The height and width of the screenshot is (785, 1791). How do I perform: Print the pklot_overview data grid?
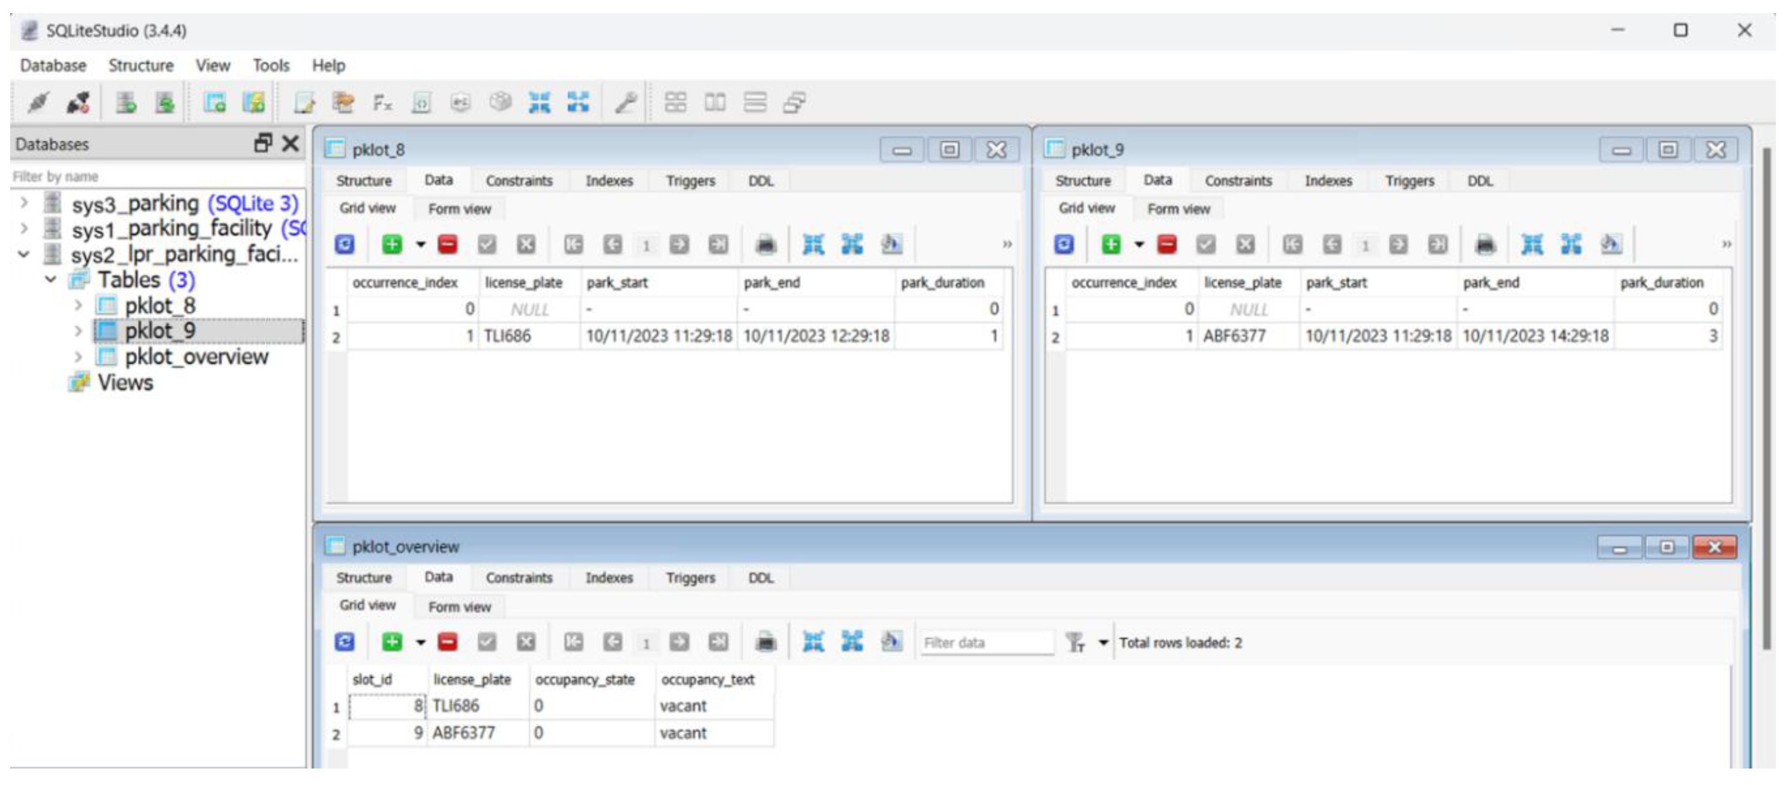pos(765,641)
